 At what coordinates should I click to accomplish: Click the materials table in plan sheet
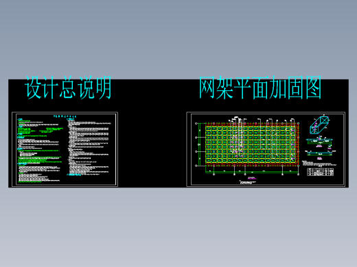coord(321,172)
